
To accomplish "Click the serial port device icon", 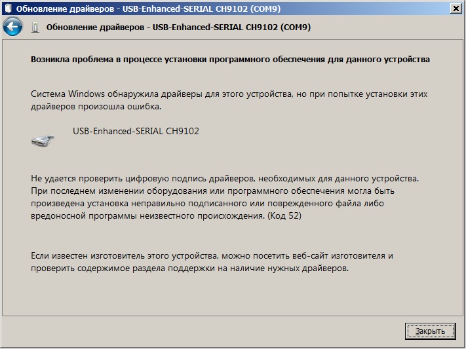I will click(43, 141).
